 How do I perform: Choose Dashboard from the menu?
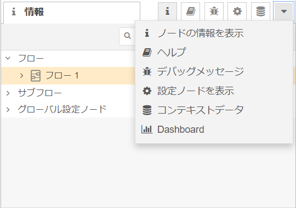coord(214,130)
